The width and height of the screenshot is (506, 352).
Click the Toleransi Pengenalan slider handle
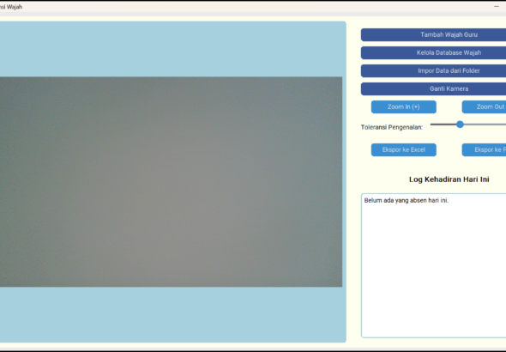(460, 124)
